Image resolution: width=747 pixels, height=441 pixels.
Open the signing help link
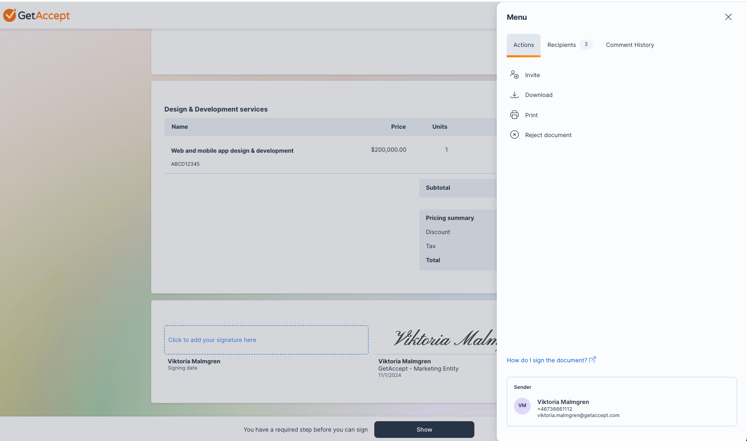(x=547, y=360)
